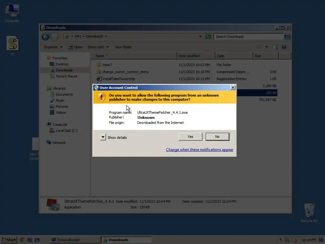Click the Forward arrow in Downloads window
This screenshot has height=244, width=325.
[54, 37]
